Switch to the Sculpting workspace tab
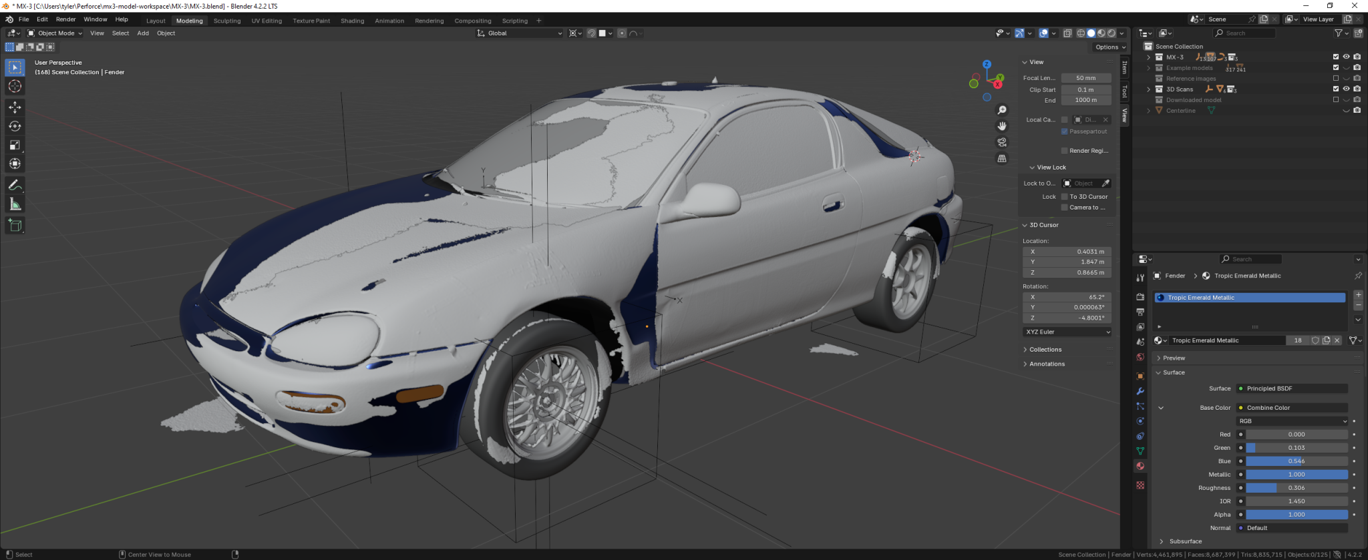1368x560 pixels. 227,21
